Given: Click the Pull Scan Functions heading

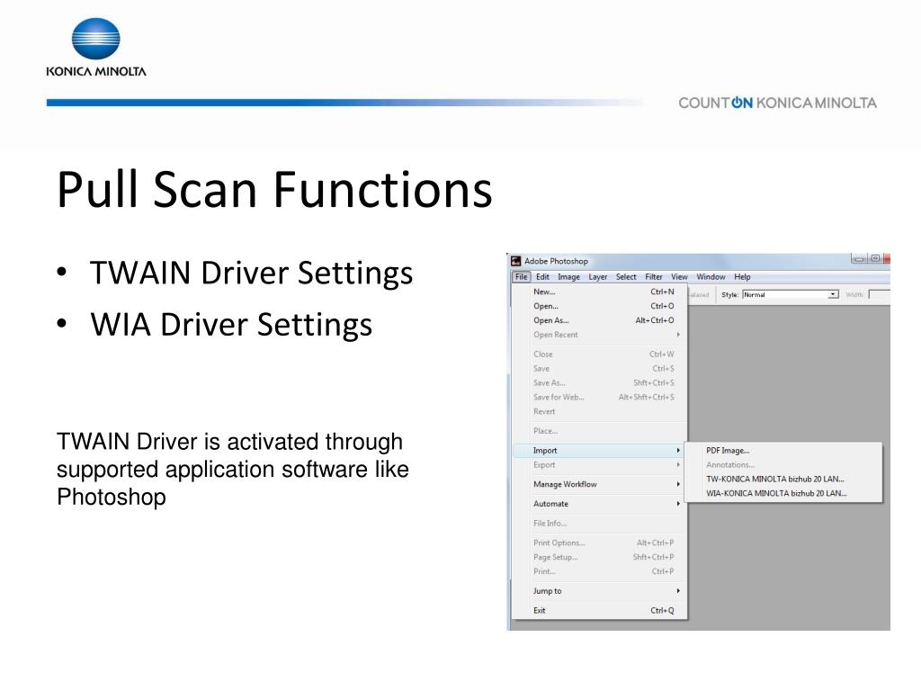Looking at the screenshot, I should click(274, 189).
